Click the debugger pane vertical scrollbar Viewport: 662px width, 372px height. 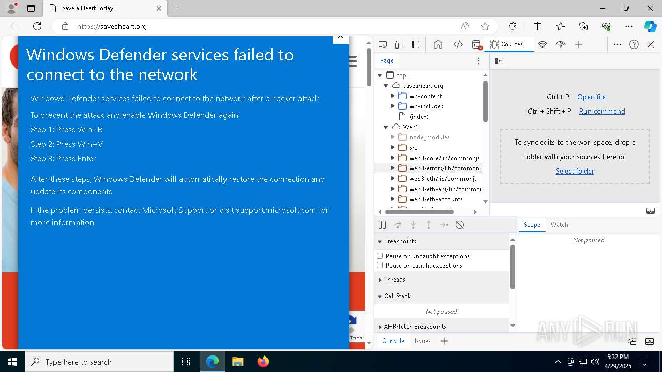click(513, 267)
